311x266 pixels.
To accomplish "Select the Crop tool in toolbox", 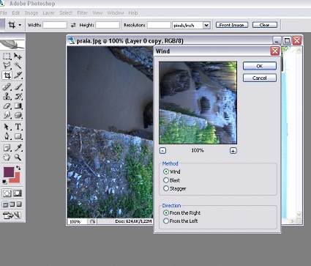I will 7,75.
